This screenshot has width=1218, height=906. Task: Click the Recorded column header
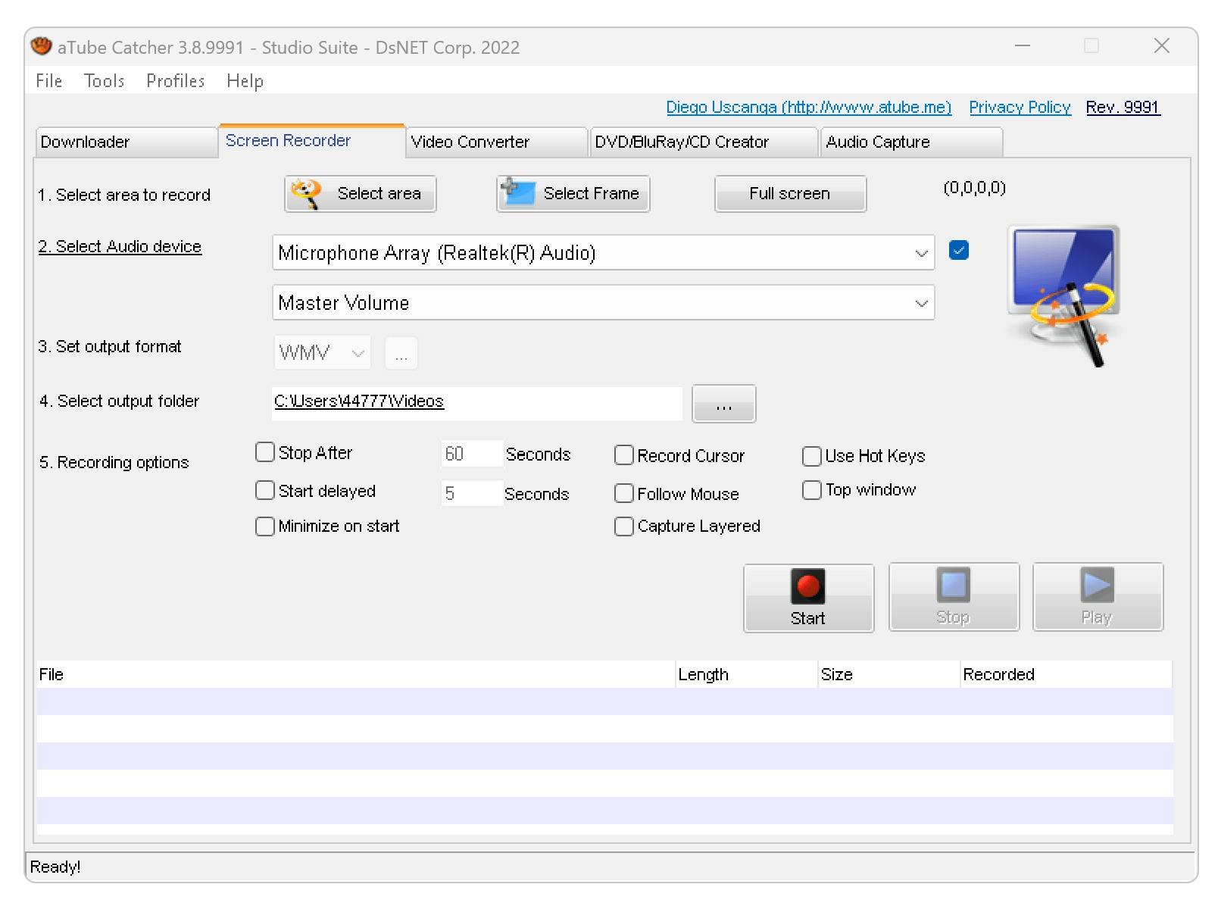1067,674
